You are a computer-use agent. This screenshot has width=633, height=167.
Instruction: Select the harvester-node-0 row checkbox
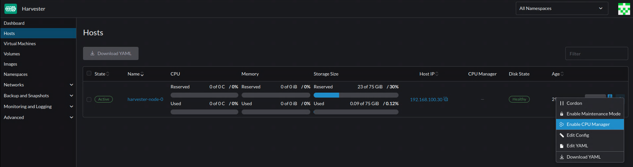[x=89, y=99]
